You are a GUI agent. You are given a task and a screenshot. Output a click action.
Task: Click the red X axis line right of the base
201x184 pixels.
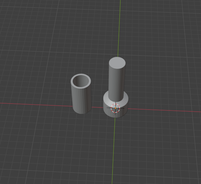tap(165, 110)
